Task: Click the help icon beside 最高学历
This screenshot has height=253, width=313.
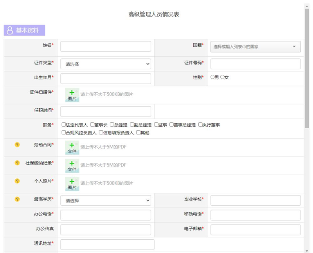Action: point(17,199)
